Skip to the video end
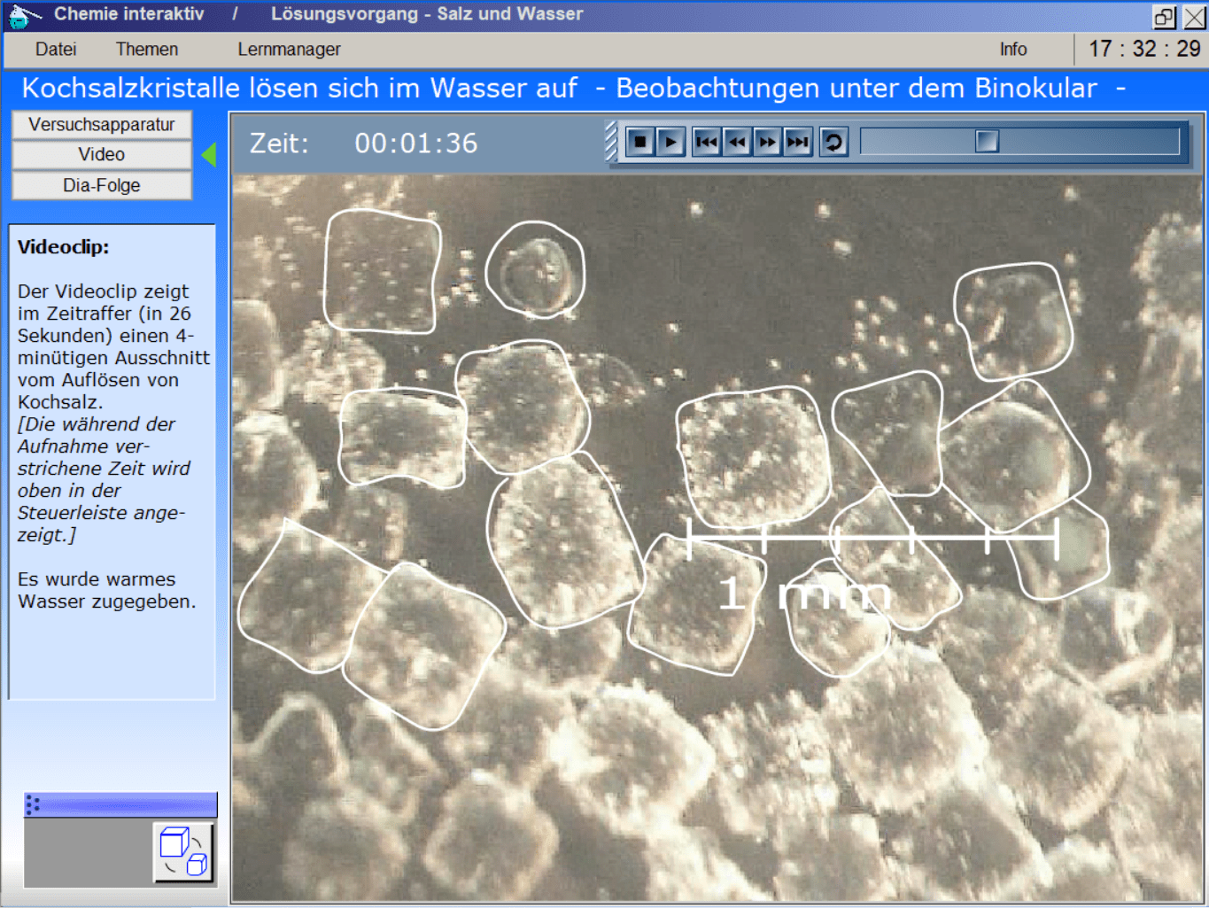Screen dimensions: 1209x908 [797, 142]
